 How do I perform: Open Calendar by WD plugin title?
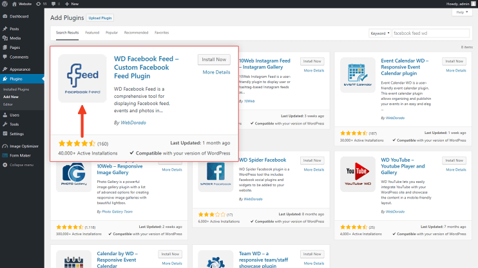pyautogui.click(x=117, y=260)
